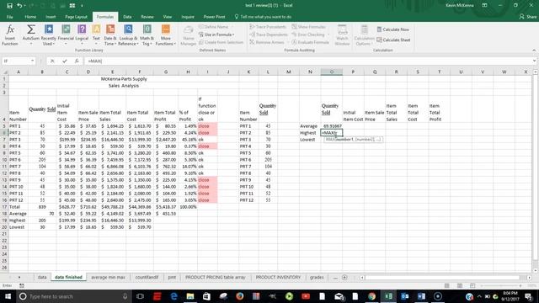
Task: Open Math & Trig functions
Action: click(147, 35)
